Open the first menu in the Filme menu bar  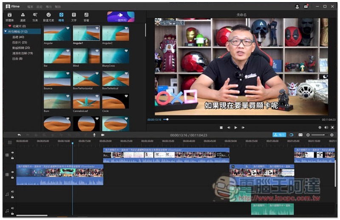(30, 7)
